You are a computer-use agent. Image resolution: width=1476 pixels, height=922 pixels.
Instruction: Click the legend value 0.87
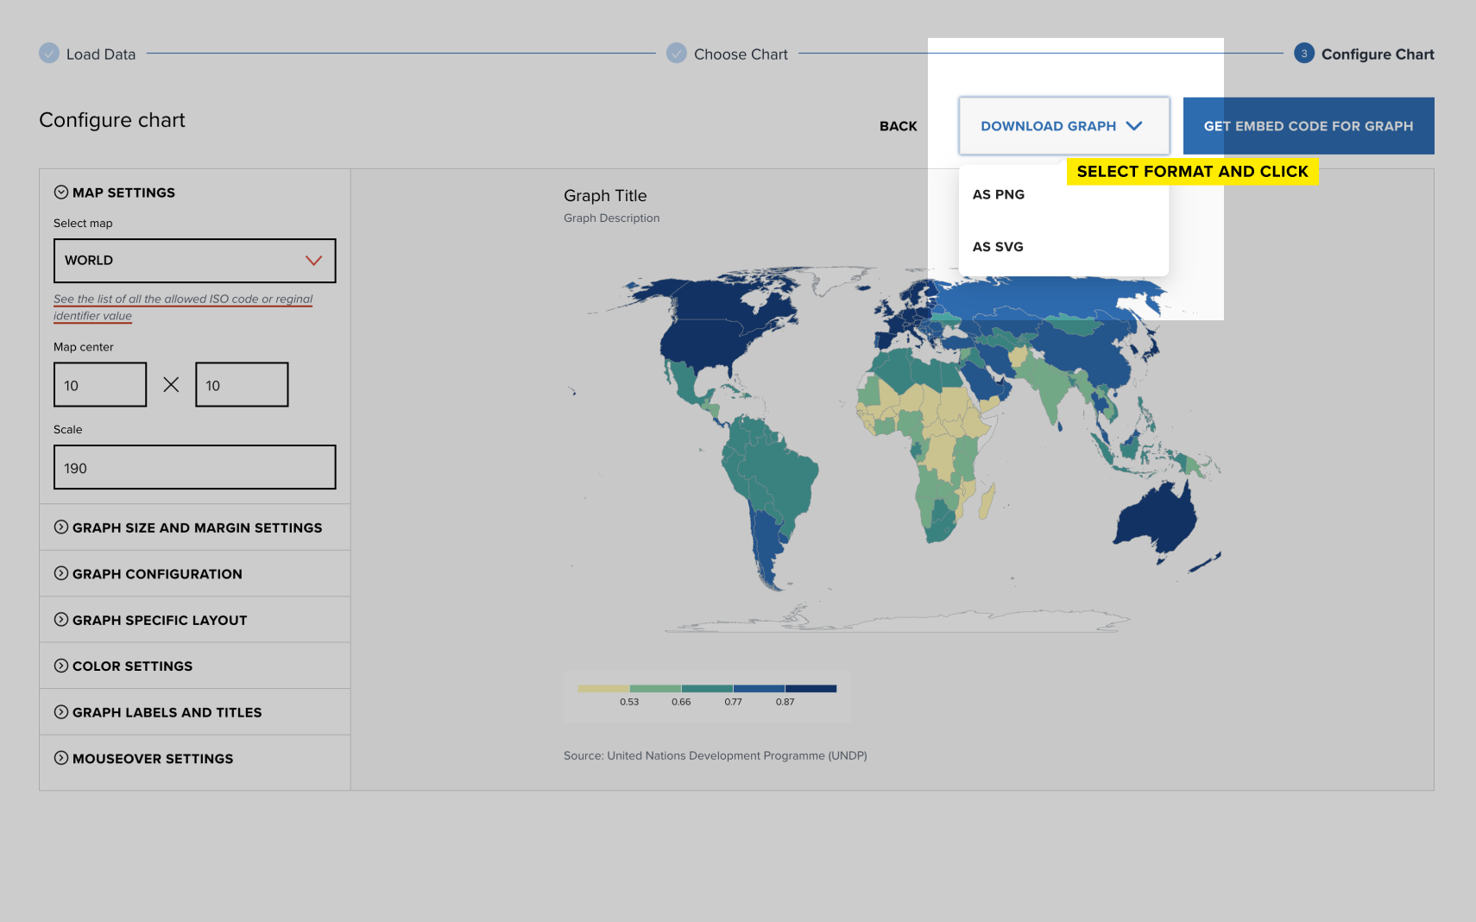coord(785,702)
